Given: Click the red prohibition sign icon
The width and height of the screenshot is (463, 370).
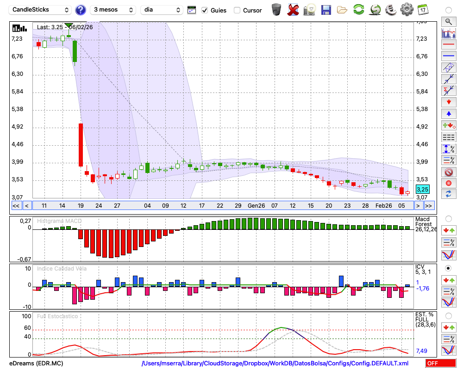Looking at the screenshot, I should click(x=449, y=172).
